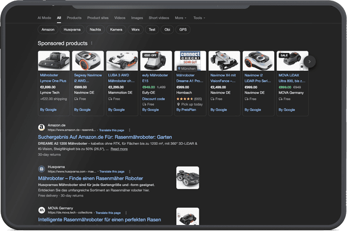The width and height of the screenshot is (347, 231).
Task: Translate the Husqvarna result page
Action: pyautogui.click(x=111, y=172)
